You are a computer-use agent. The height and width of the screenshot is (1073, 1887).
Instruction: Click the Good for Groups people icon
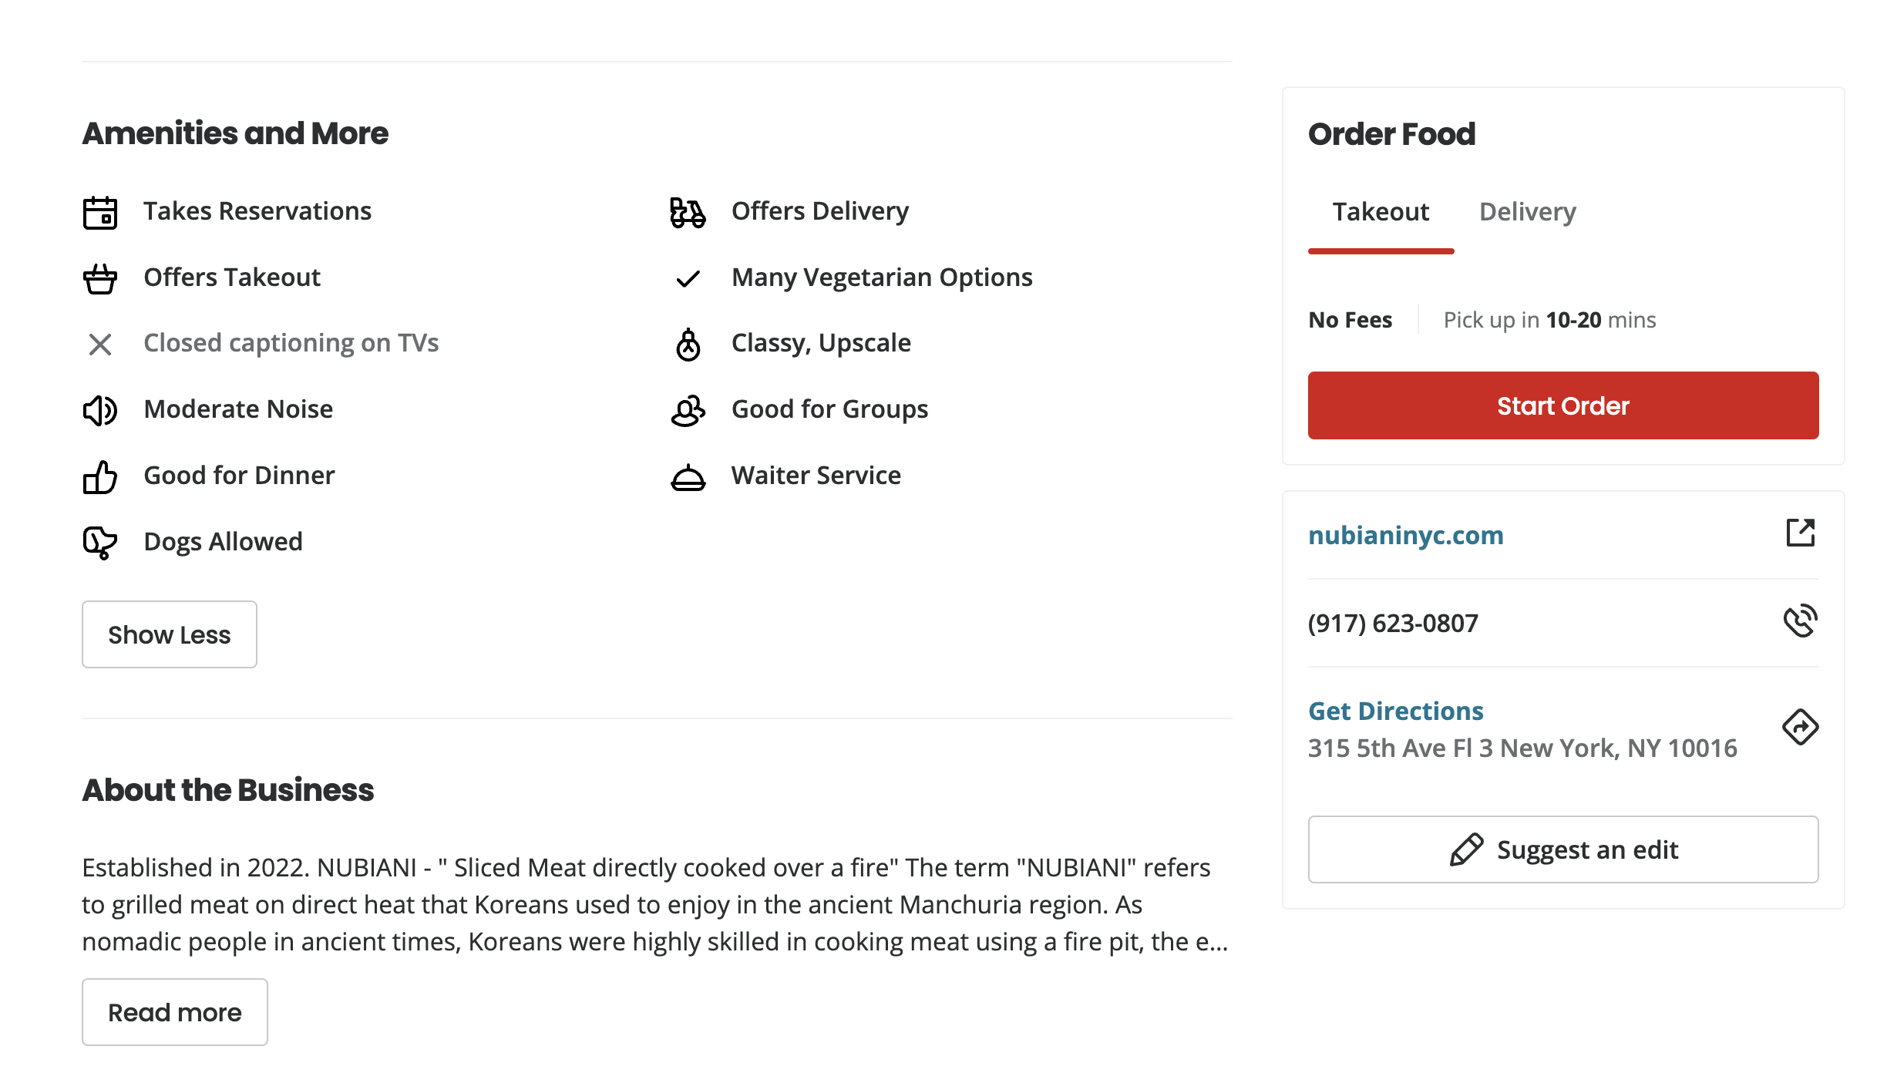[x=688, y=410]
